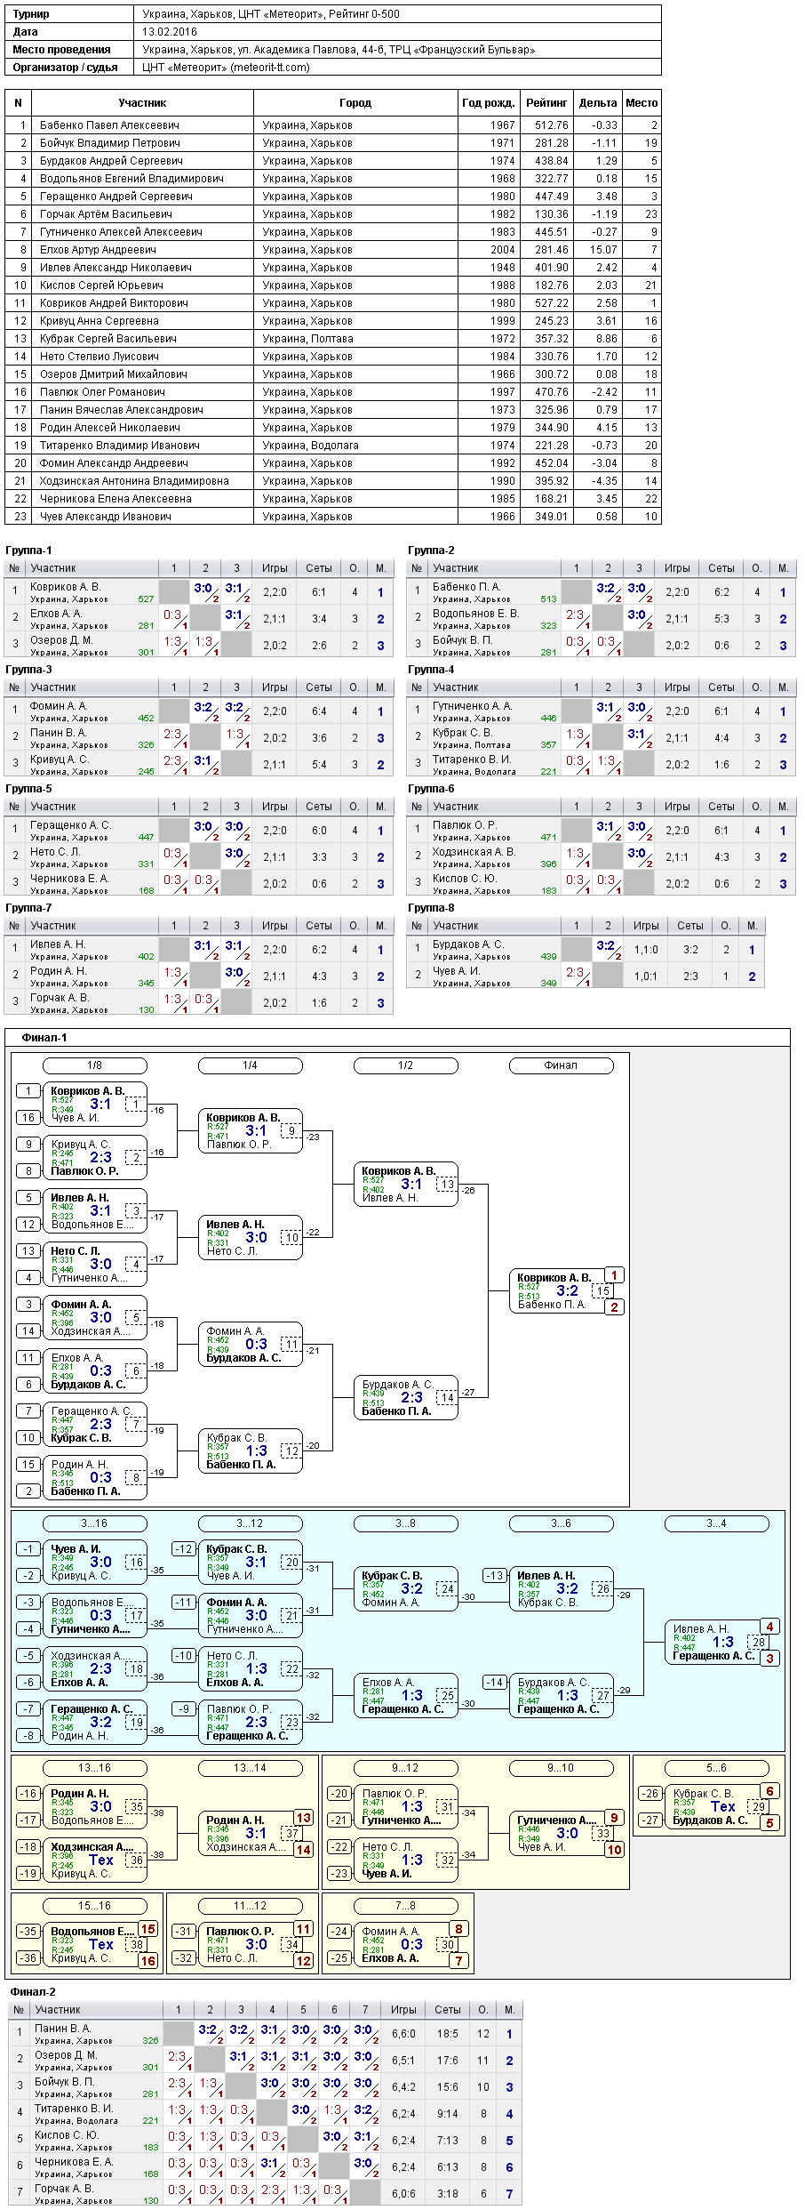Select participant Панин Вячеслав Александрович
Viewport: 805px width, 2210px height.
click(122, 410)
